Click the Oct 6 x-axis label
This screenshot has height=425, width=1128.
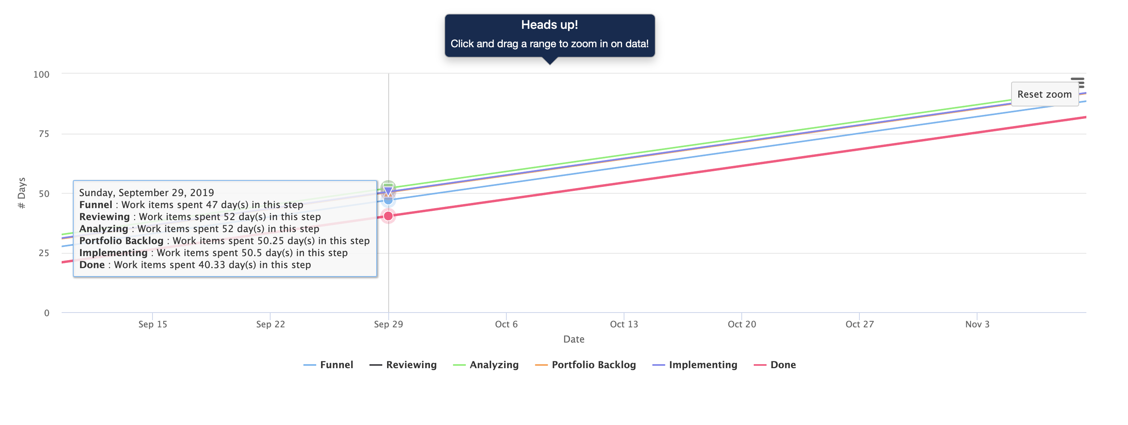(x=506, y=324)
